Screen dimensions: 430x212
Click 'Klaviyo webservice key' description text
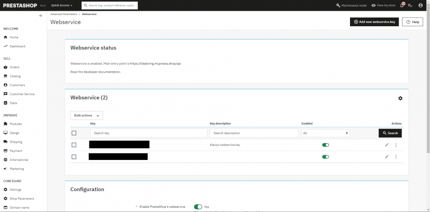tap(225, 145)
